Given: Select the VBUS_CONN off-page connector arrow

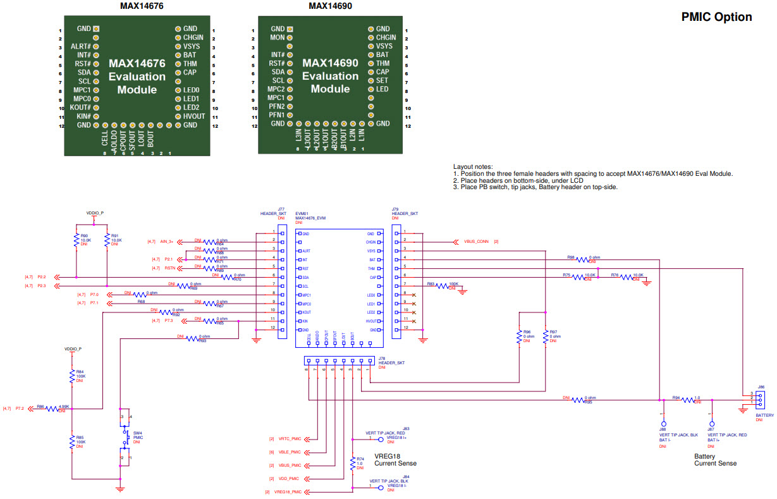Looking at the screenshot, I should pos(456,241).
